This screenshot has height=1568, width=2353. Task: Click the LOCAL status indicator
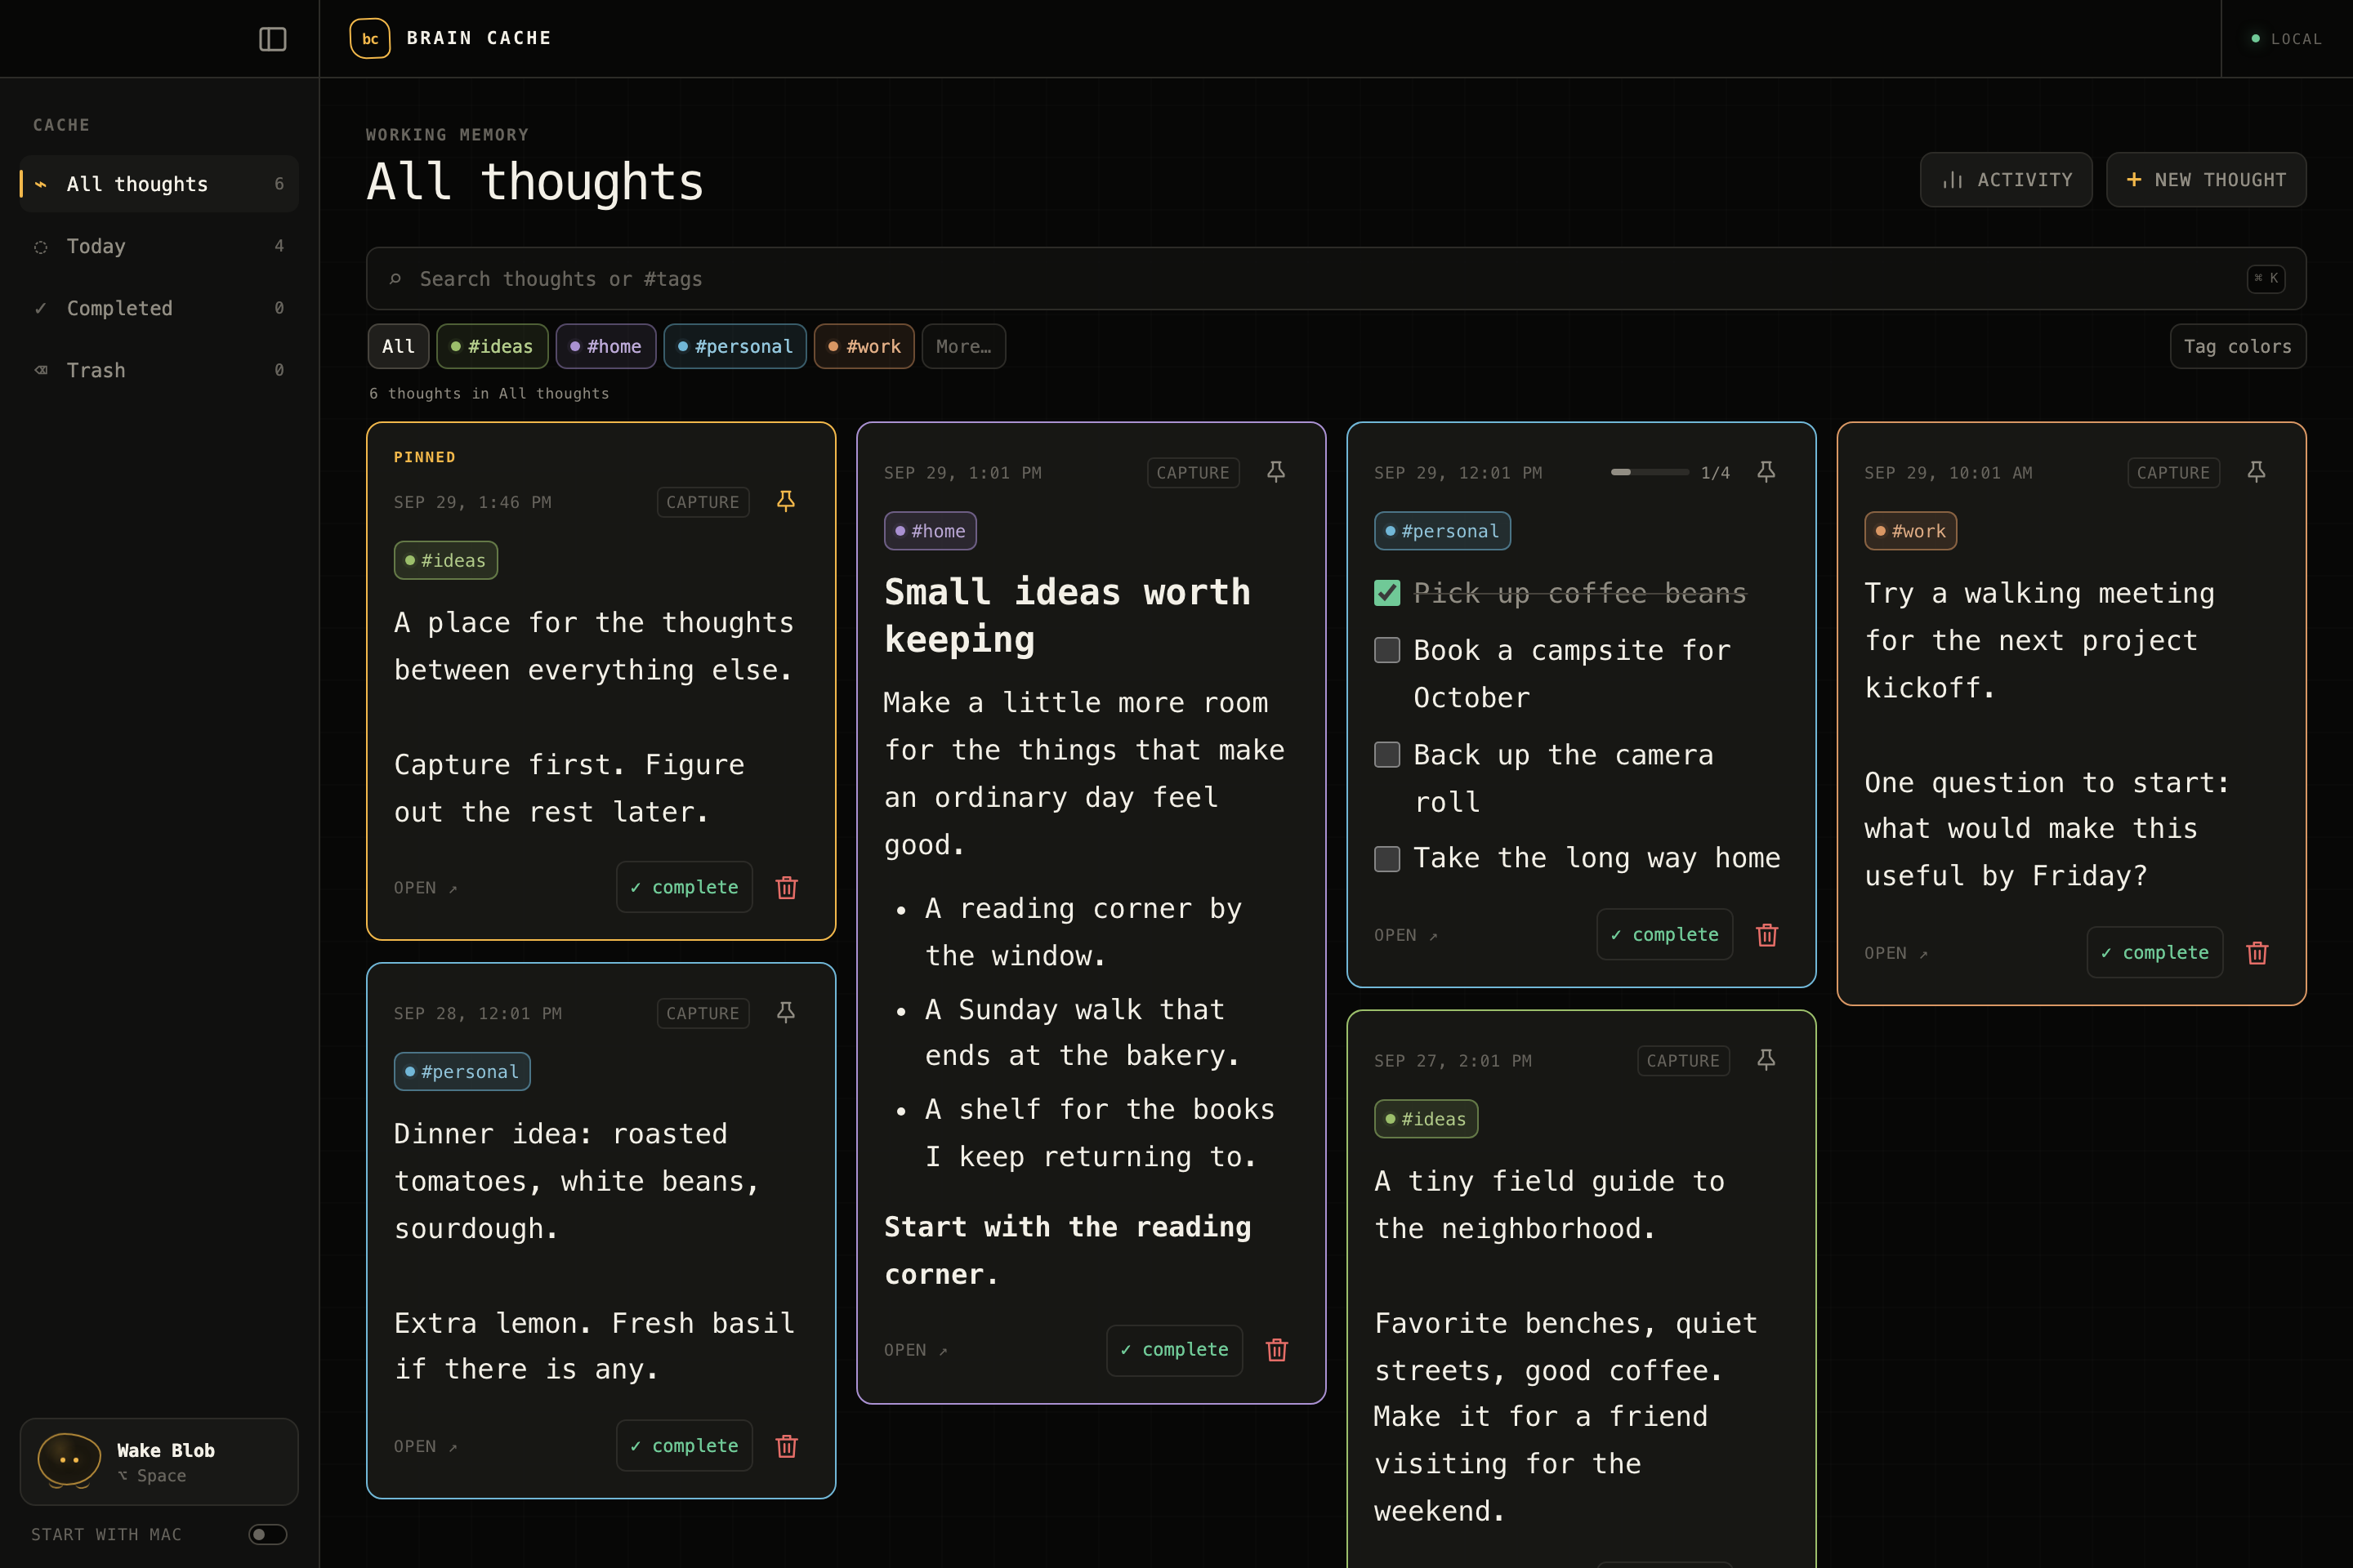[2287, 39]
